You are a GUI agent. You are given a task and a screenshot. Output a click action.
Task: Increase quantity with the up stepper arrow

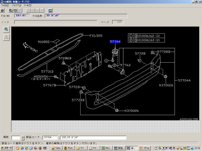point(23,137)
